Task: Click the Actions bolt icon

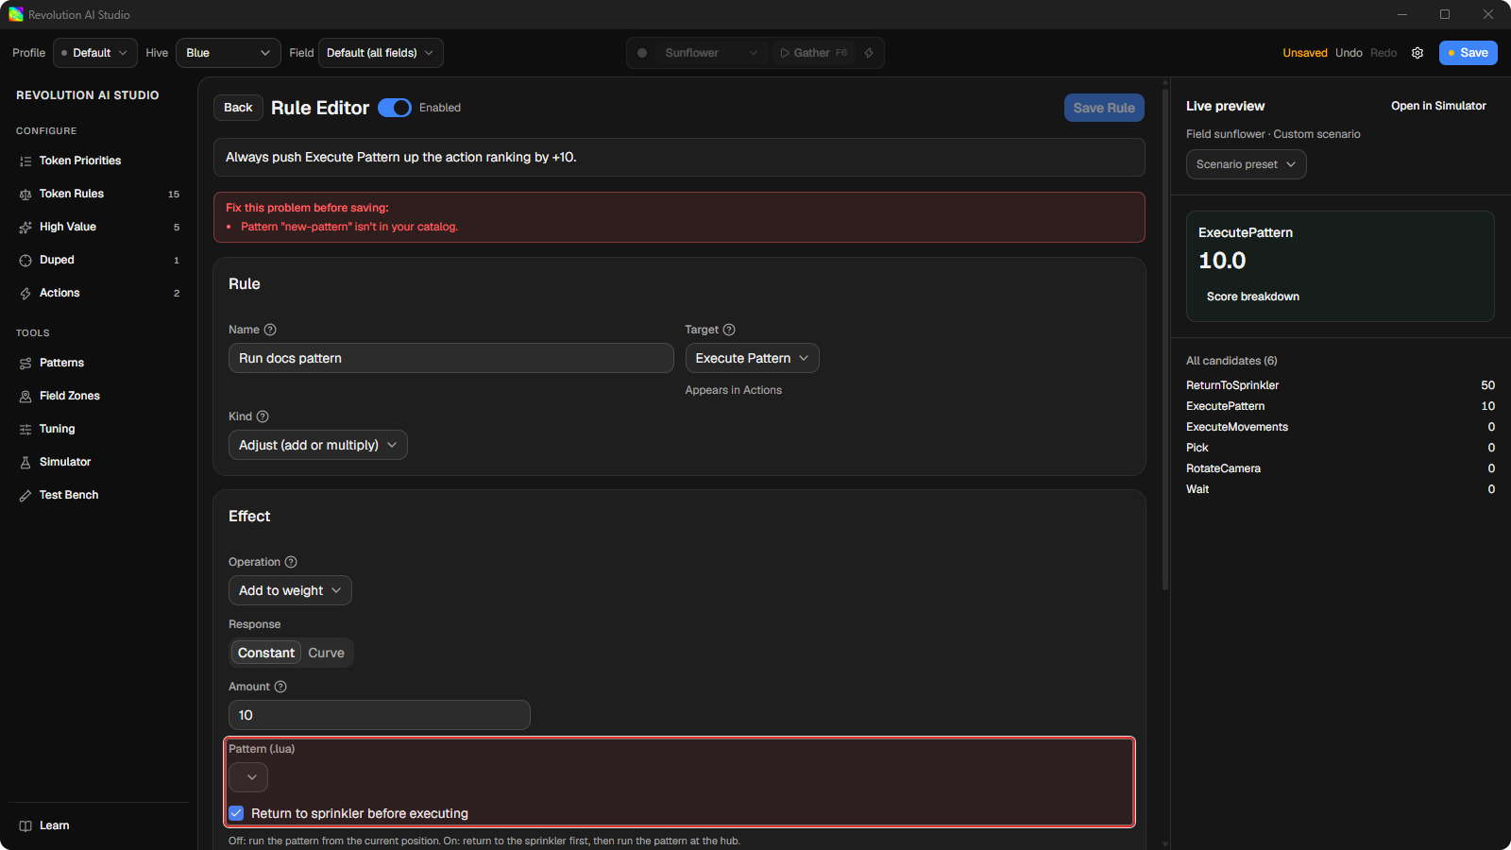Action: click(25, 293)
